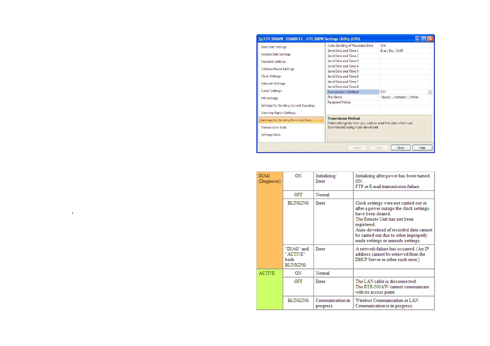The width and height of the screenshot is (490, 346).
Task: Select the Transmission Method row label
Action: [x=353, y=92]
